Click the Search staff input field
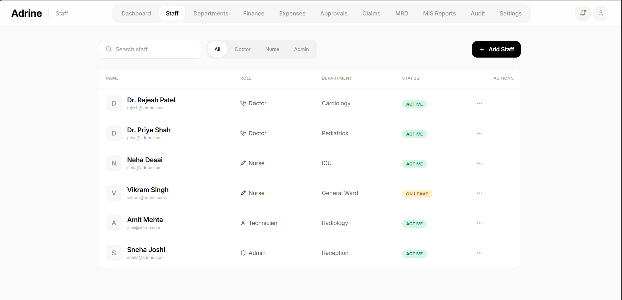 155,49
